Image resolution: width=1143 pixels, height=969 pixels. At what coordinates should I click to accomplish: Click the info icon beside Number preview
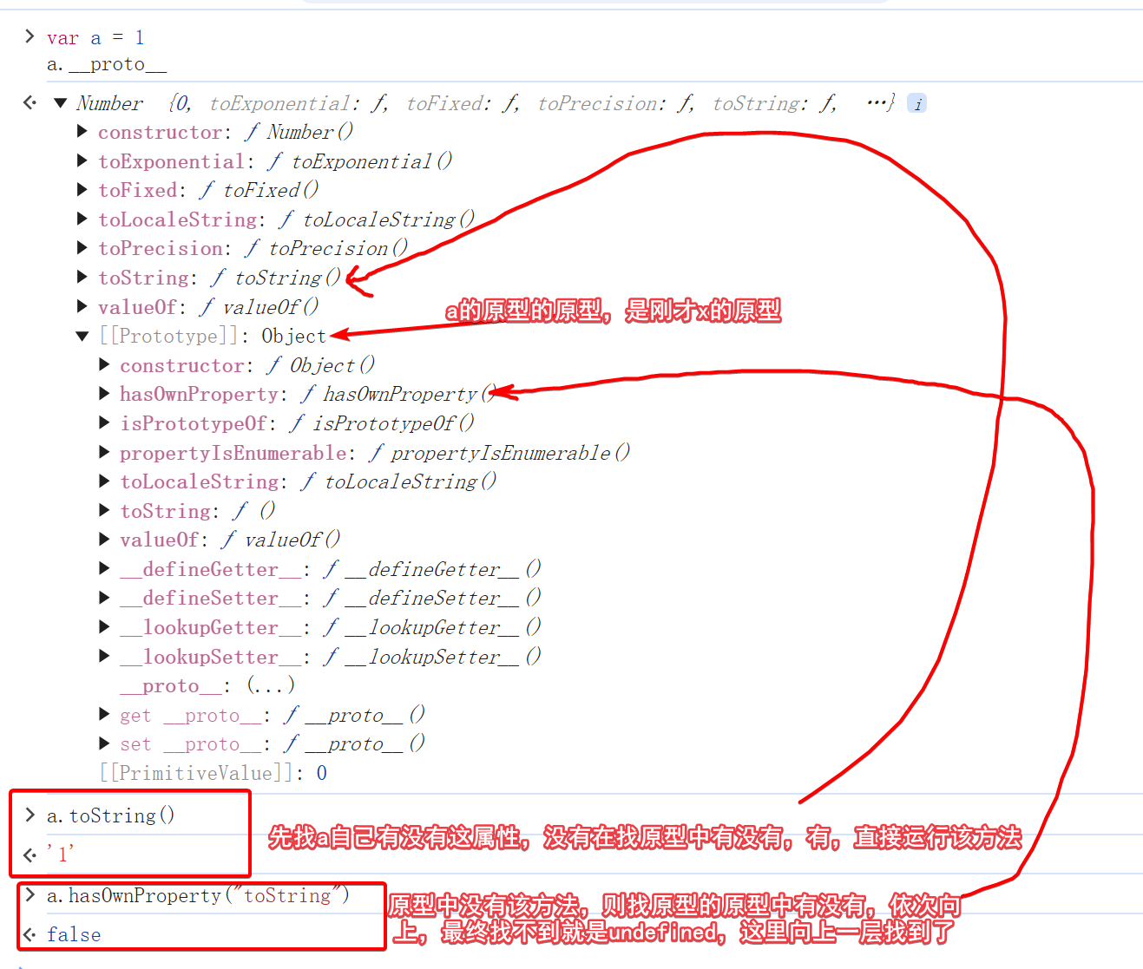917,104
